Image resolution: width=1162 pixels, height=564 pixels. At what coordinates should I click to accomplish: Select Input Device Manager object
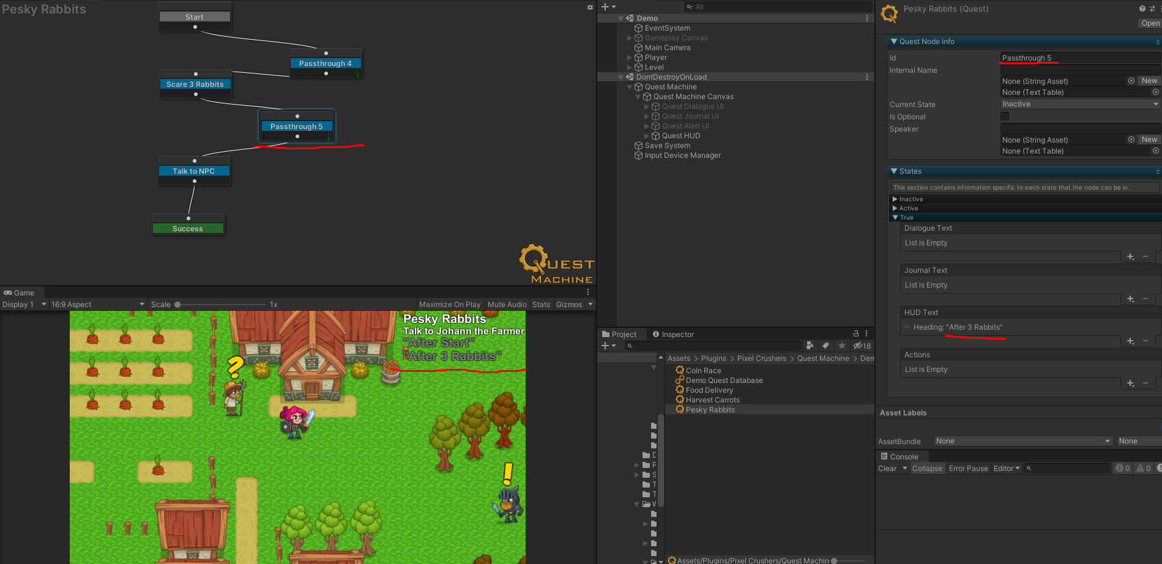tap(682, 155)
